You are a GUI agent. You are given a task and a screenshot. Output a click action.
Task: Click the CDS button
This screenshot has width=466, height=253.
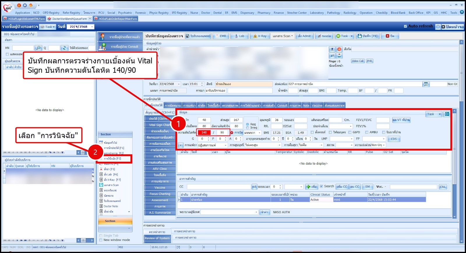394,139
